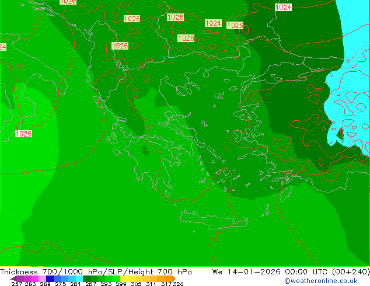Click the legend value 257
The height and width of the screenshot is (286, 370).
point(17,284)
